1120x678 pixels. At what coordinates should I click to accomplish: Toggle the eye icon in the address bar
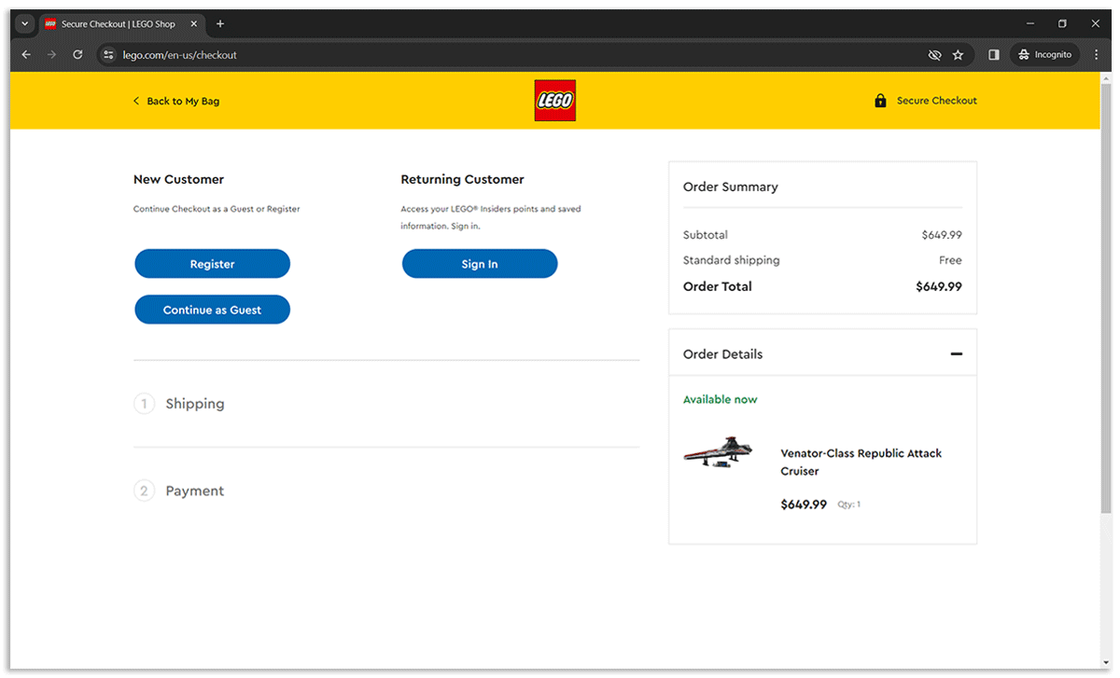[934, 54]
